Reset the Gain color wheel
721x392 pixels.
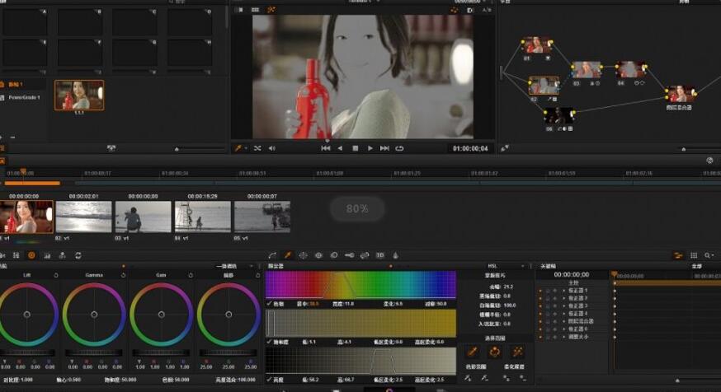coord(191,275)
